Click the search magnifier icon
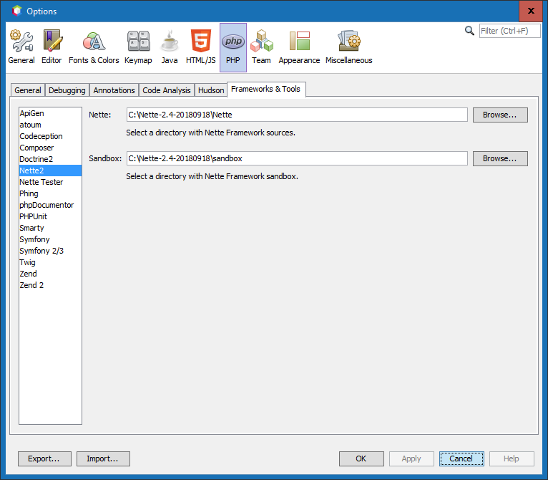 coord(469,31)
